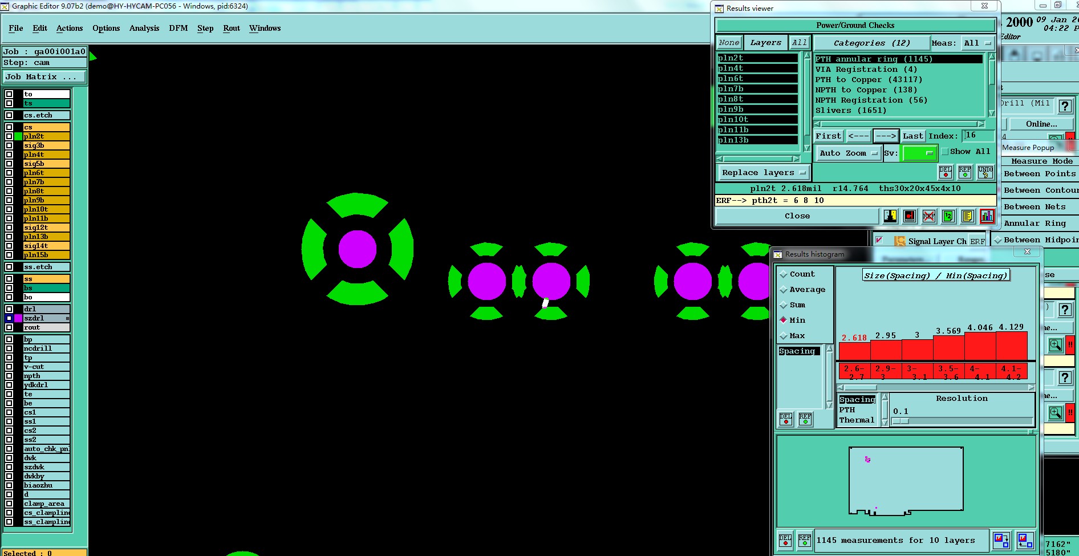Open the green Sv severity dropdown

point(919,153)
